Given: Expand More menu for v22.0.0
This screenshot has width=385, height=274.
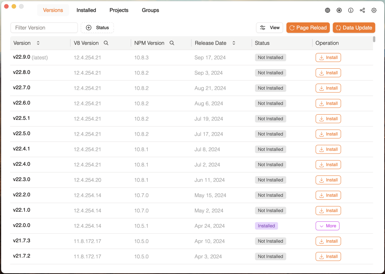Looking at the screenshot, I should pos(327,226).
